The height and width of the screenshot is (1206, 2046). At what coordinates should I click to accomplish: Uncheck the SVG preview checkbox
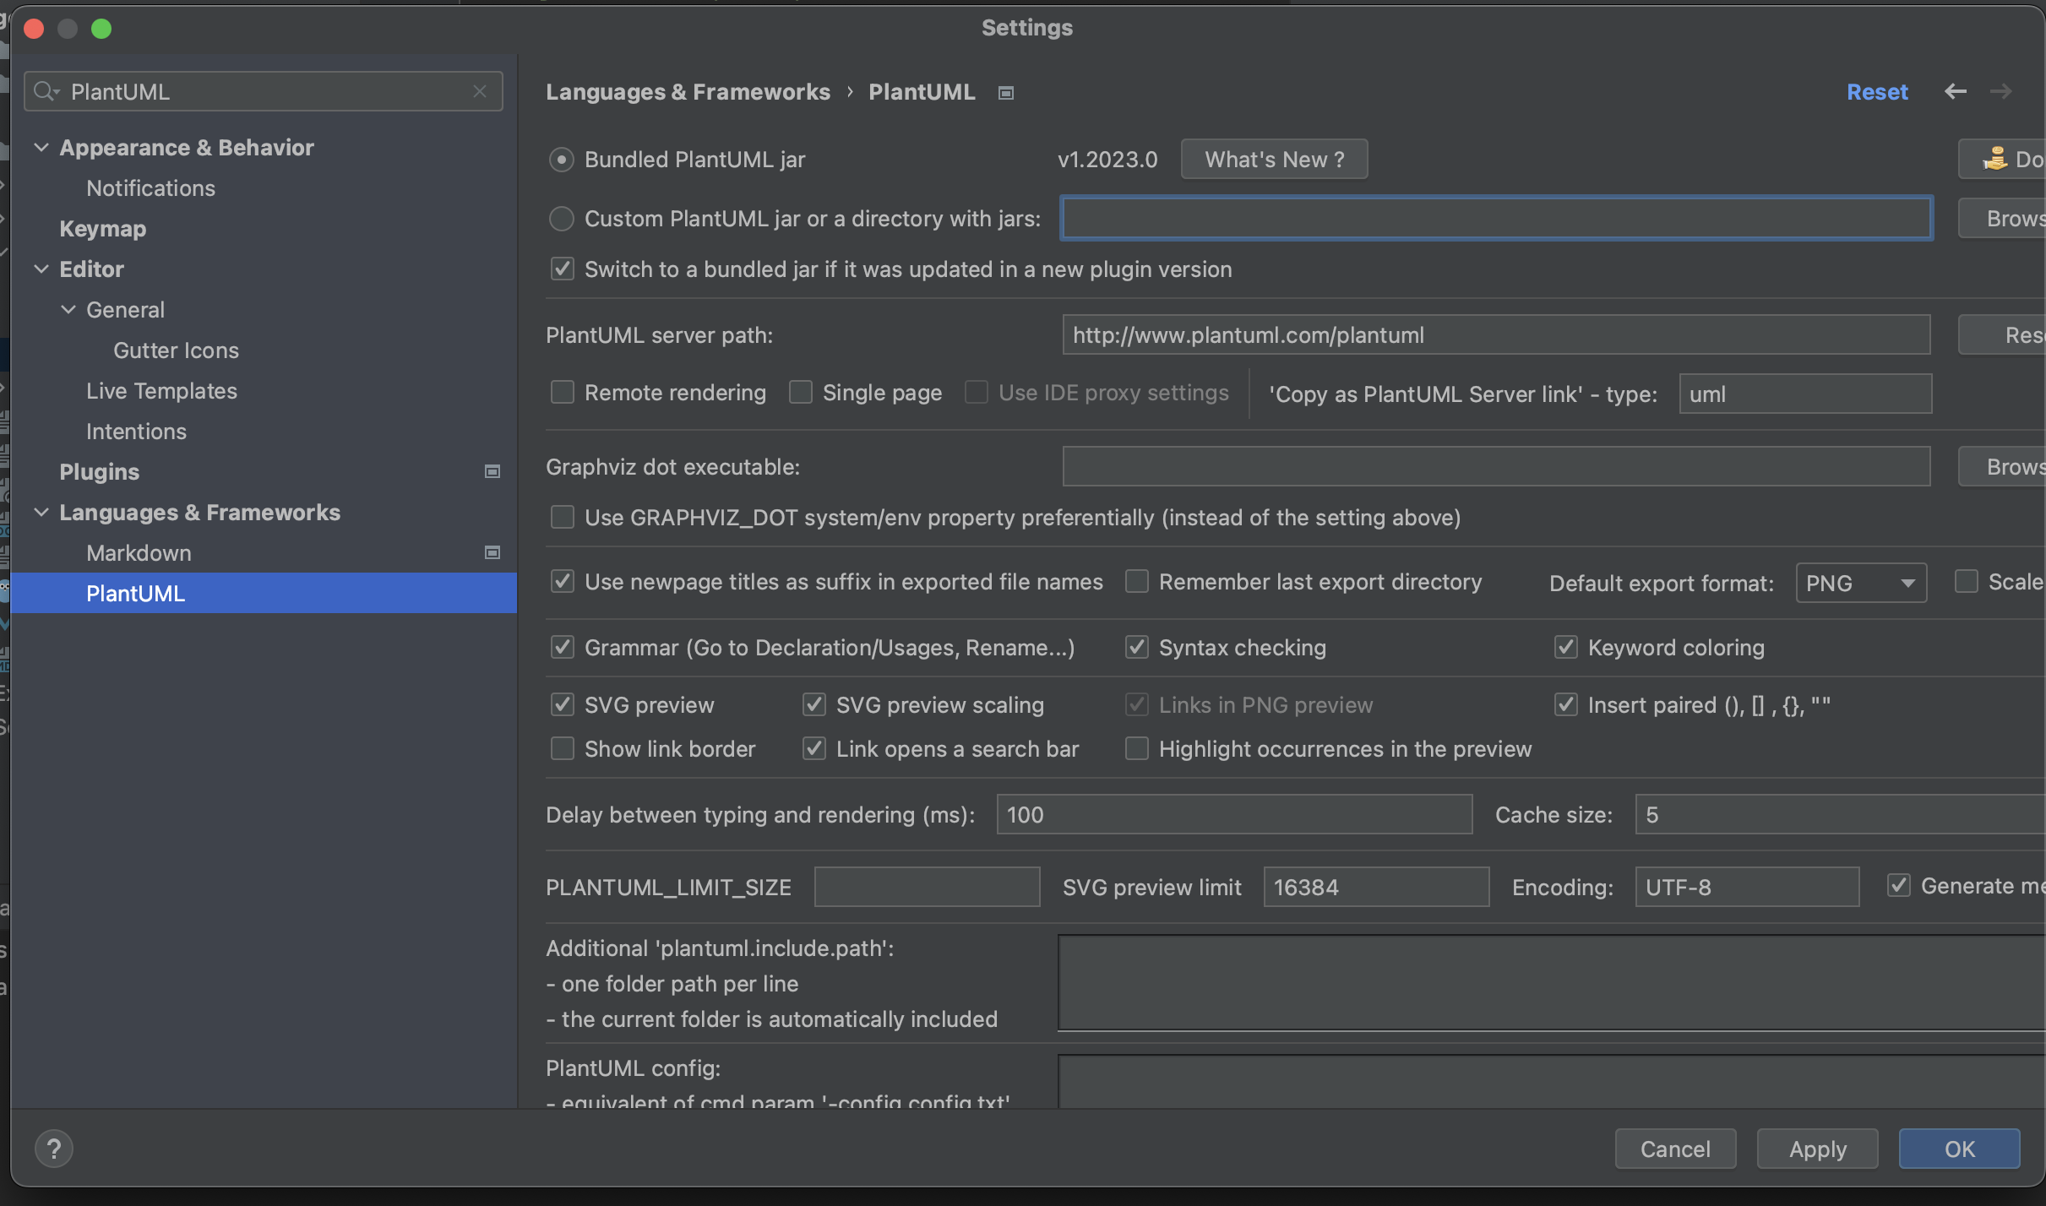pos(563,704)
